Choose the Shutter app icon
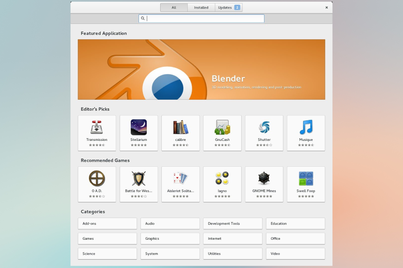 pos(264,128)
